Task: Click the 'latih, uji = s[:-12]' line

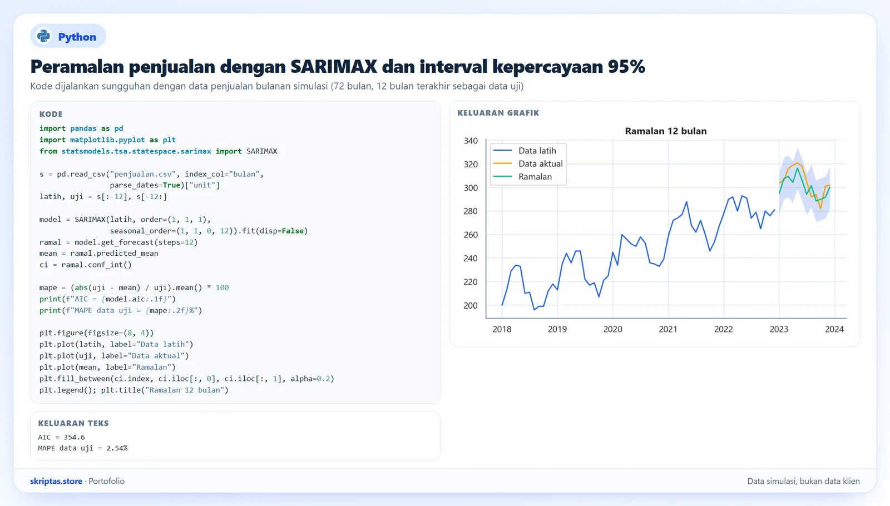Action: point(103,196)
